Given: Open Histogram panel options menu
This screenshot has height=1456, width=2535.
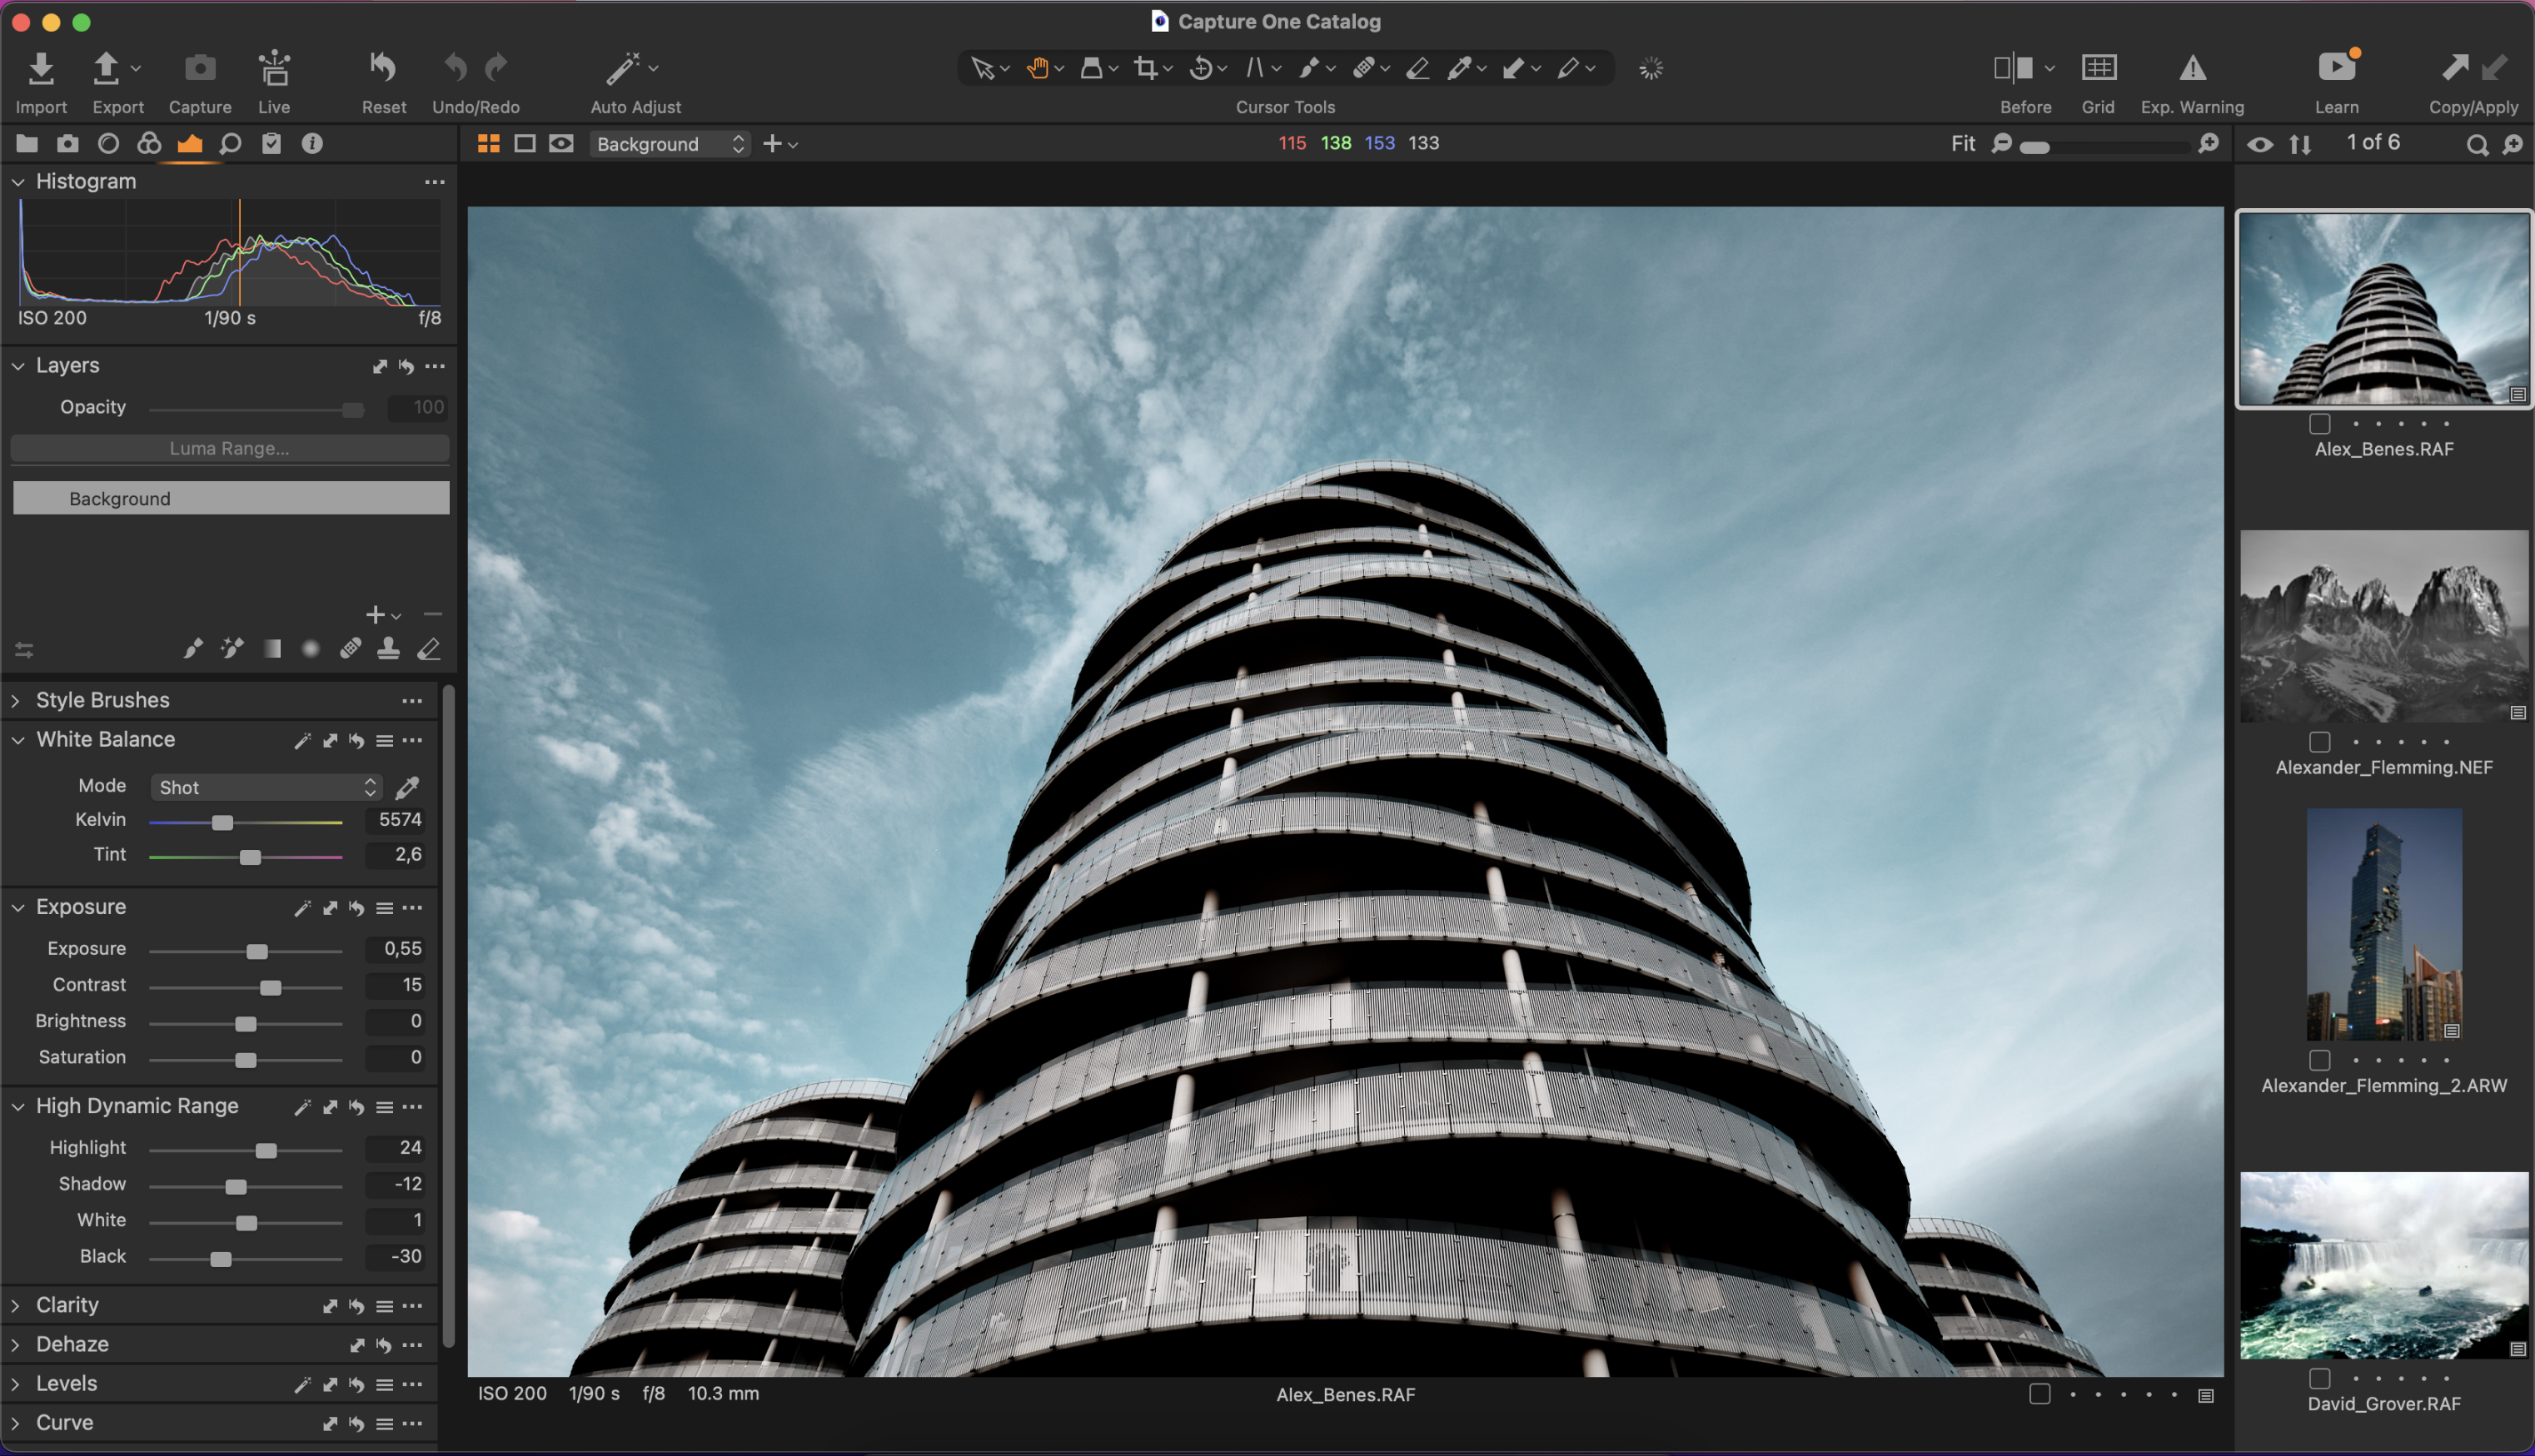Looking at the screenshot, I should point(434,182).
